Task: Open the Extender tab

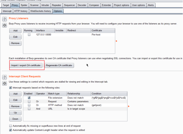Action: pos(106,5)
